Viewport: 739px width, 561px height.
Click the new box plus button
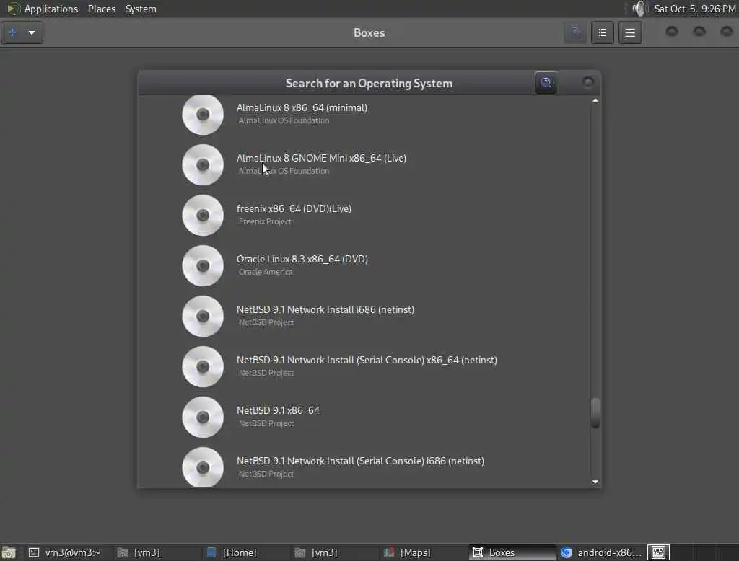tap(13, 32)
